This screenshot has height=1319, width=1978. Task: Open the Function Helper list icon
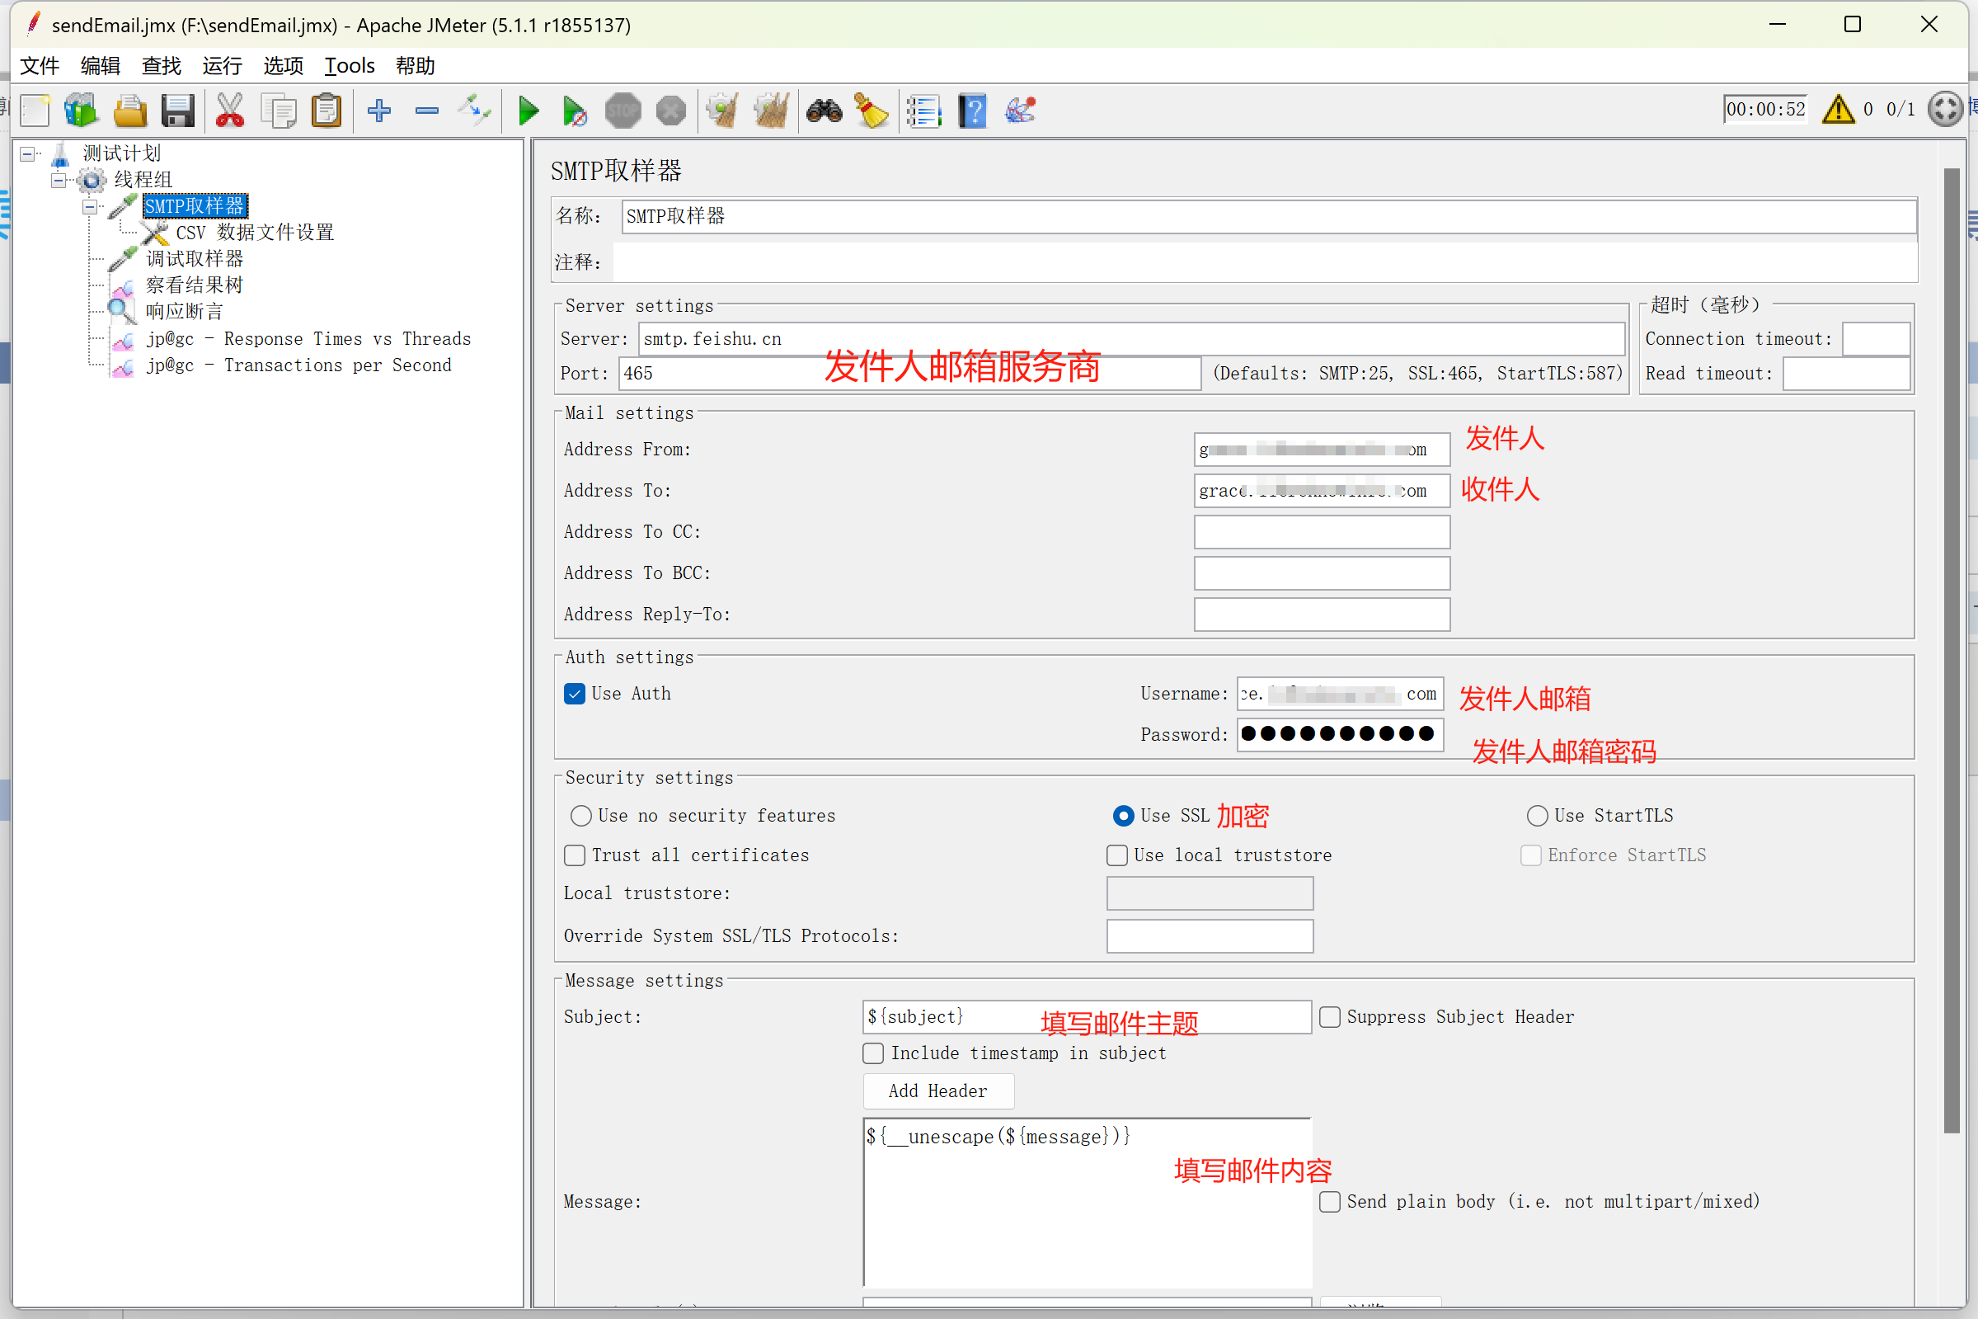[x=923, y=111]
